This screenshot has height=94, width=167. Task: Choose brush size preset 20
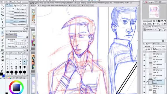pos(8,73)
